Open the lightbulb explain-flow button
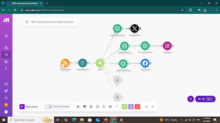The height and width of the screenshot is (123, 220). [190, 99]
